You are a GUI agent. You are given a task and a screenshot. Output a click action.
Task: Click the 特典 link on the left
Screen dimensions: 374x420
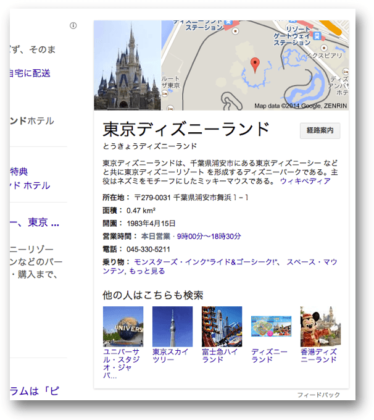pos(19,172)
